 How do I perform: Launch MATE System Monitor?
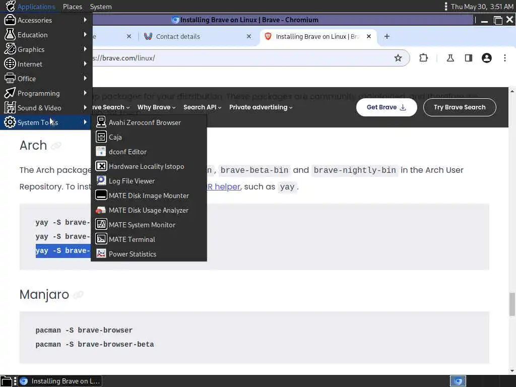click(x=149, y=225)
